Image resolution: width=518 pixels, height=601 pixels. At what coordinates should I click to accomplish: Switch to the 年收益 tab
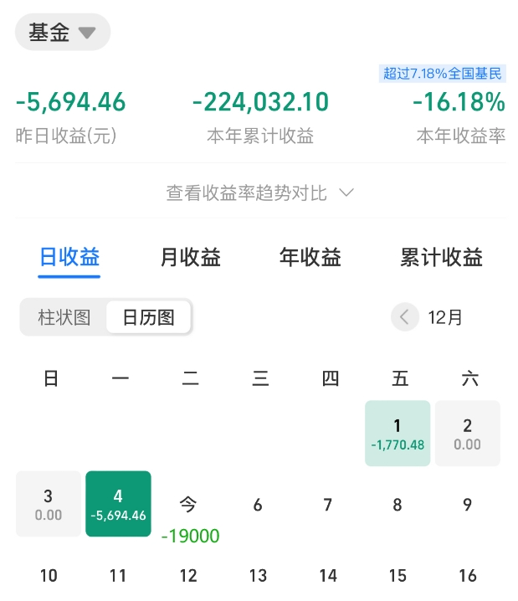(x=310, y=257)
